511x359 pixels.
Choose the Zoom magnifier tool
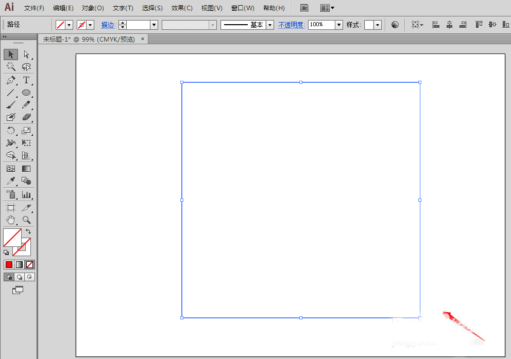pyautogui.click(x=26, y=220)
